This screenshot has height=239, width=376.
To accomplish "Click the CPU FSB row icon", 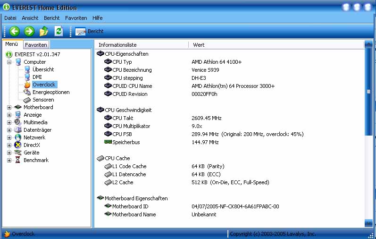I will click(108, 134).
